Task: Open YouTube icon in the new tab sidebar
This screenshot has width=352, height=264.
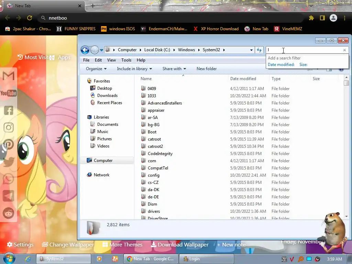Action: click(9, 93)
